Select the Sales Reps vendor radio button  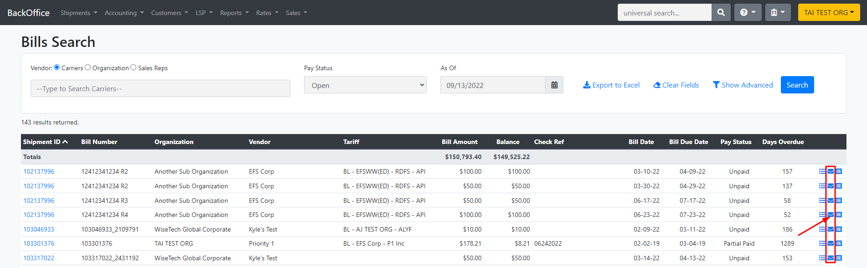tap(134, 67)
